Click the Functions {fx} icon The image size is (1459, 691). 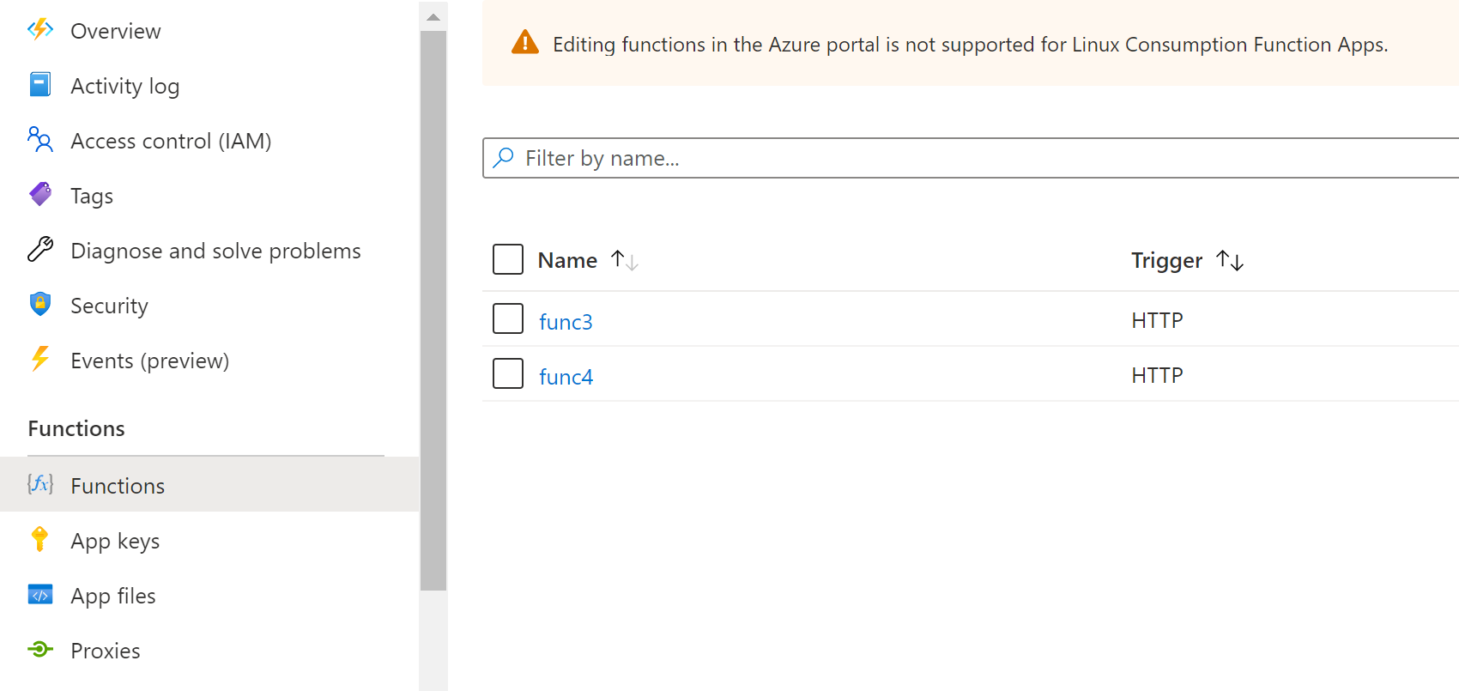click(x=39, y=485)
